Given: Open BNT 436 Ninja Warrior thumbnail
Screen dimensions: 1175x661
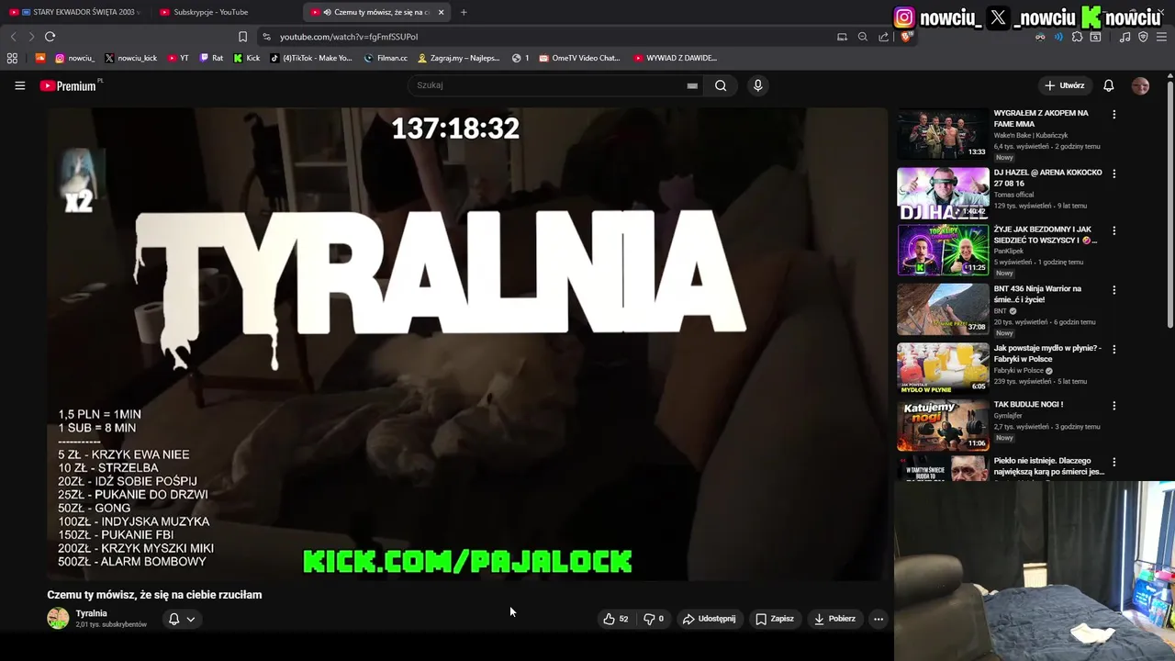Looking at the screenshot, I should point(943,309).
